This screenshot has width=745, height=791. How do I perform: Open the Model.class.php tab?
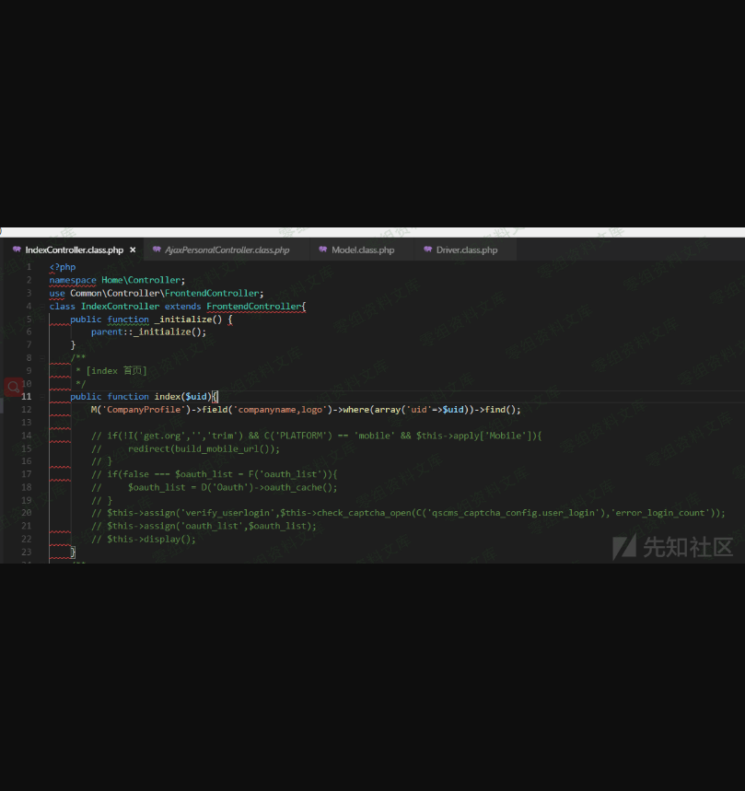[x=363, y=250]
